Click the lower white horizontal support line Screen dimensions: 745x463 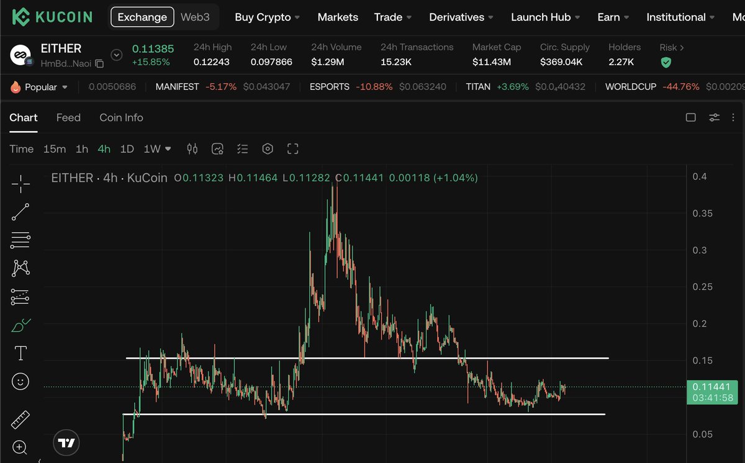pos(364,414)
